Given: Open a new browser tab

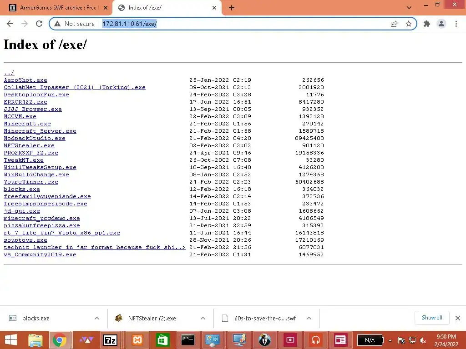Looking at the screenshot, I should [232, 8].
